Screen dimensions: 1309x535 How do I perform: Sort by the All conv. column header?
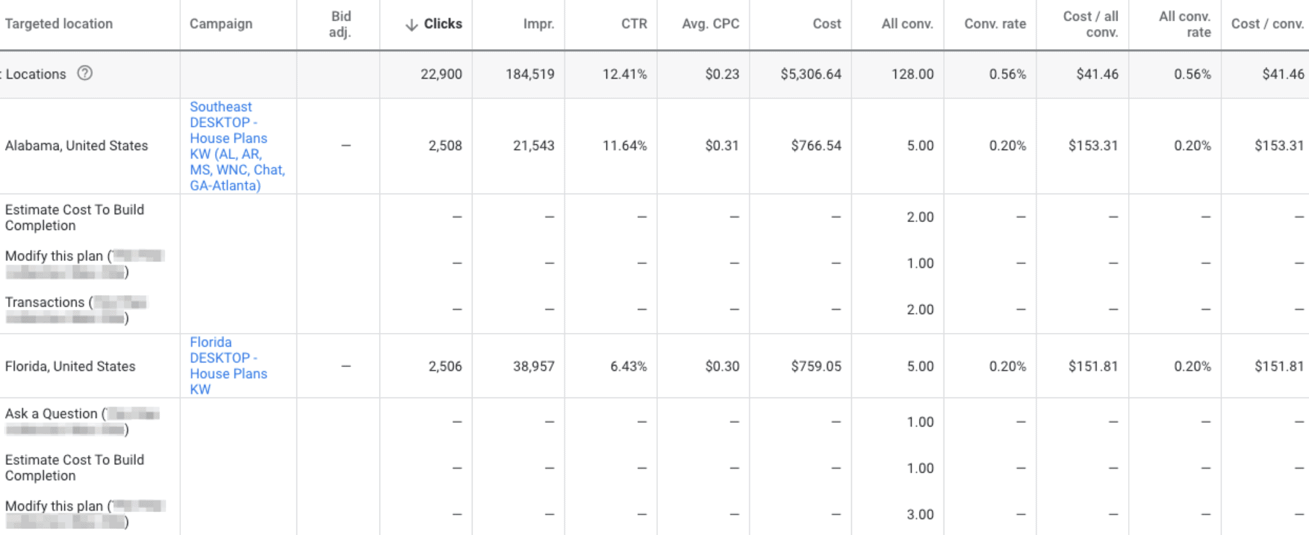tap(906, 24)
